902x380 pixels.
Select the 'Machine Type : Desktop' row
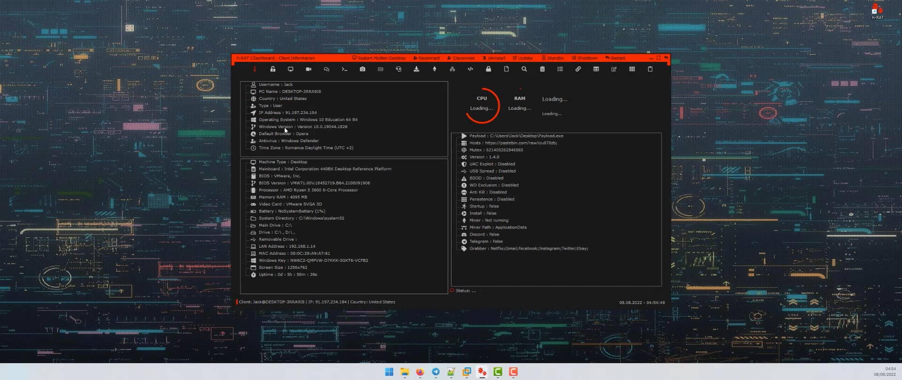279,162
